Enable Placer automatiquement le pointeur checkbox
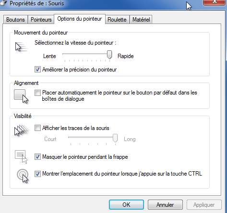The height and width of the screenshot is (213, 227). tap(37, 93)
